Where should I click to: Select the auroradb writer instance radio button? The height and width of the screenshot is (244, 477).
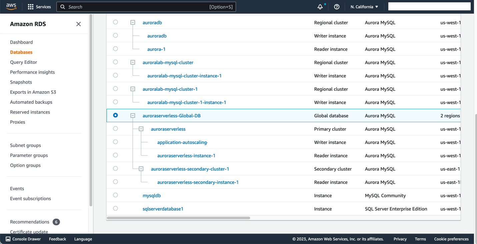115,35
